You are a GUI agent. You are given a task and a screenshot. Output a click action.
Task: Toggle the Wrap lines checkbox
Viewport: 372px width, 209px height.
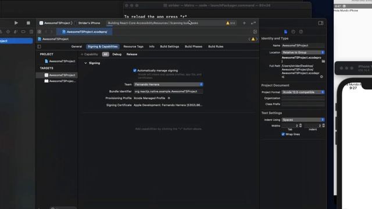(x=283, y=134)
